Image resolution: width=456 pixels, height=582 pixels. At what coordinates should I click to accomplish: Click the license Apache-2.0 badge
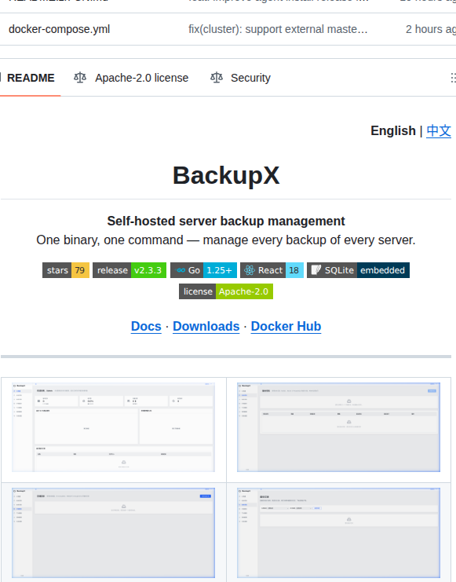[x=226, y=291]
